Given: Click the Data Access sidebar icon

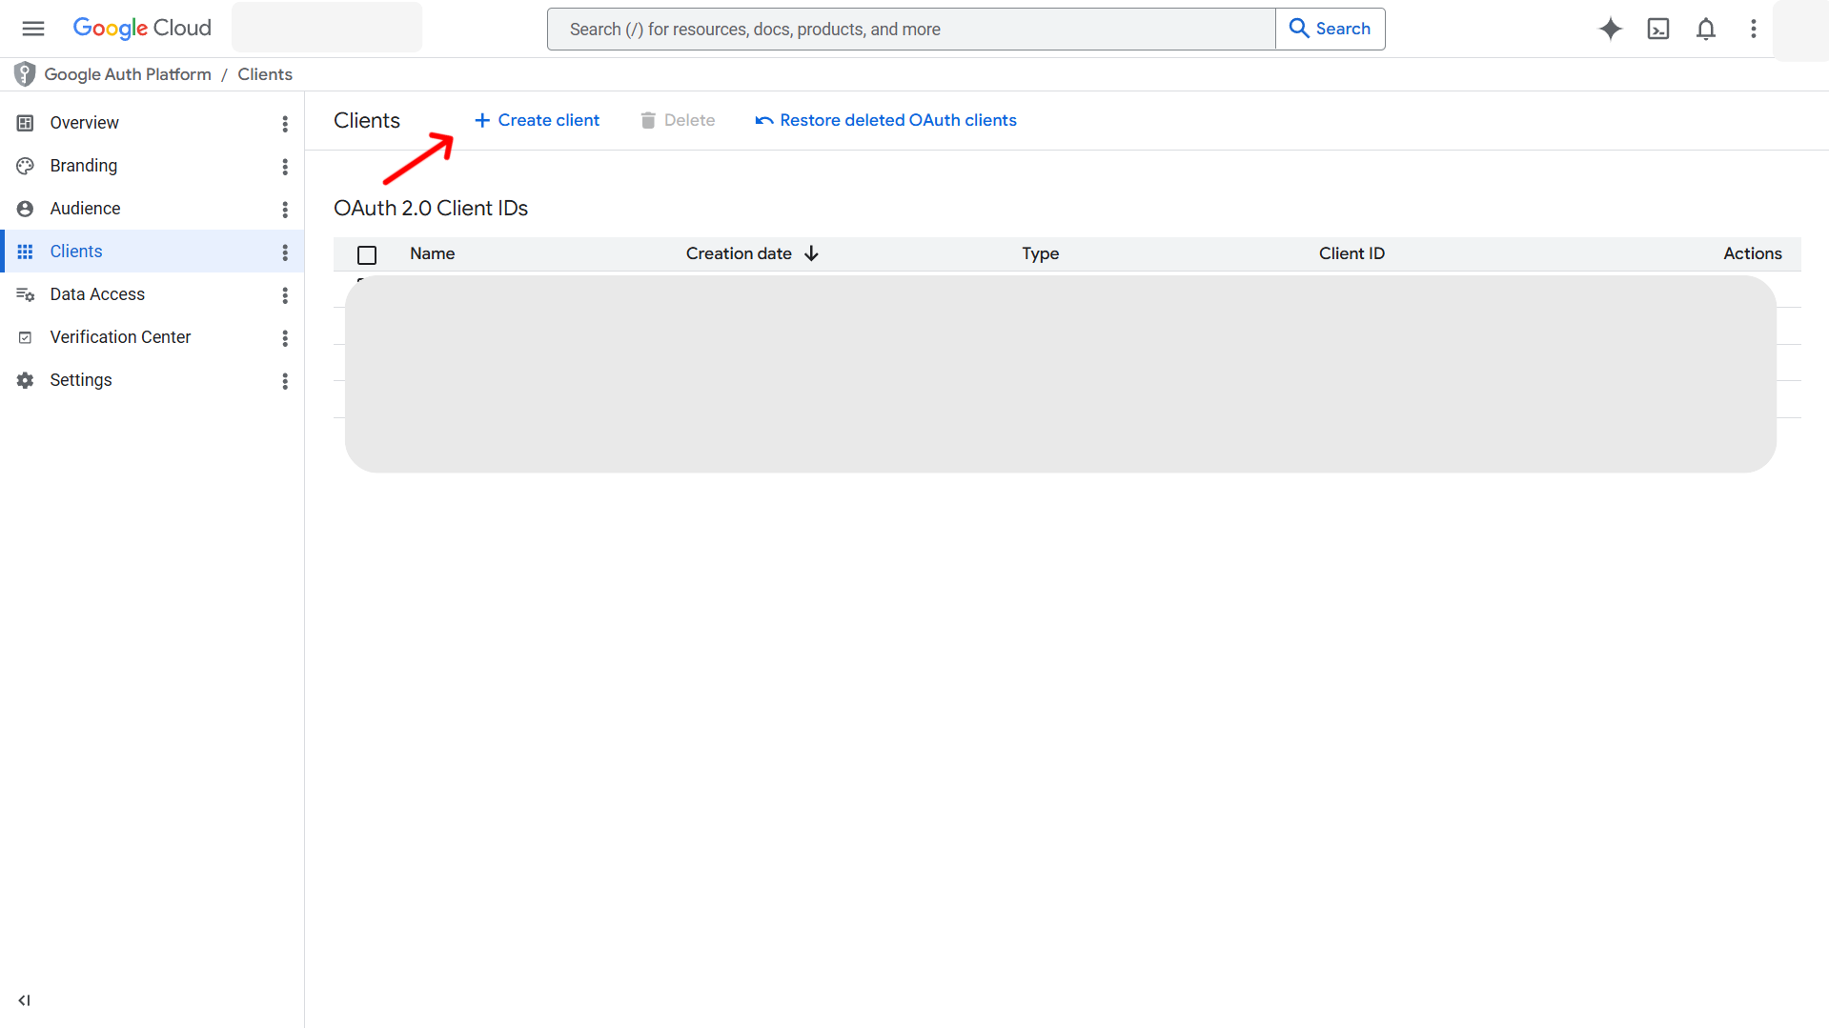Looking at the screenshot, I should [x=26, y=293].
